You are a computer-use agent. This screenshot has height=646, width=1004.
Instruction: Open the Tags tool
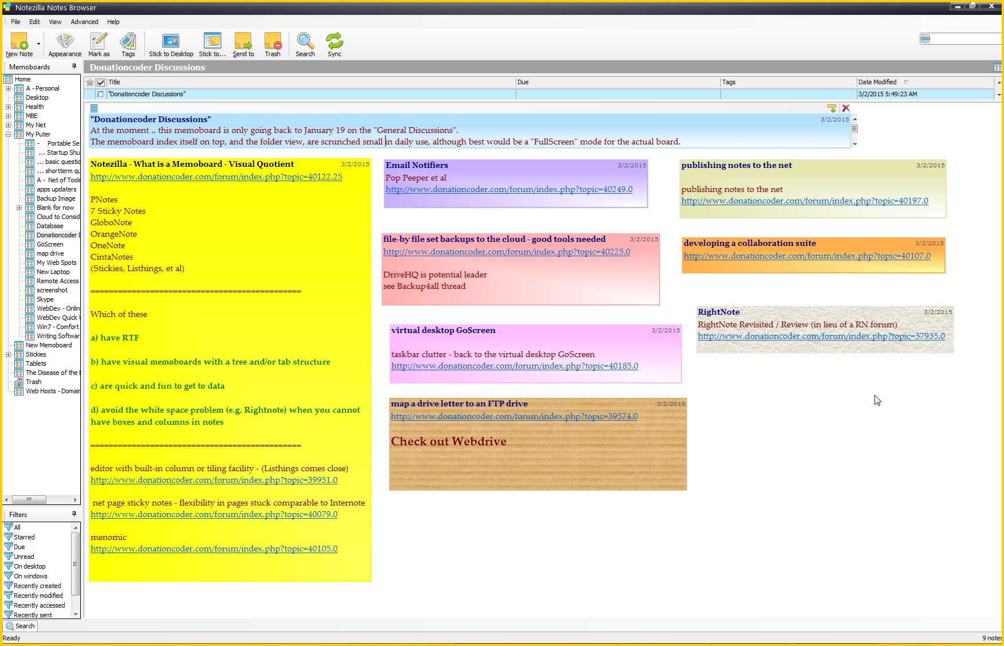128,45
